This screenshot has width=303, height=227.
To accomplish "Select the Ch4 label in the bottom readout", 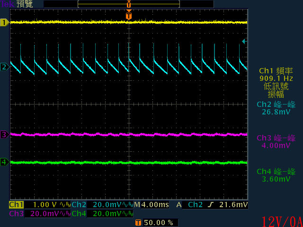I will pyautogui.click(x=79, y=213).
